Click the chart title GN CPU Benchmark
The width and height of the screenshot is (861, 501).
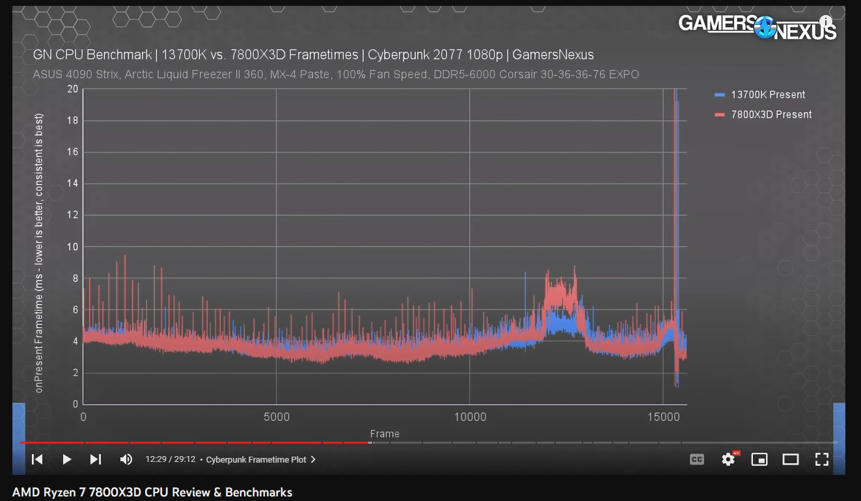[313, 55]
